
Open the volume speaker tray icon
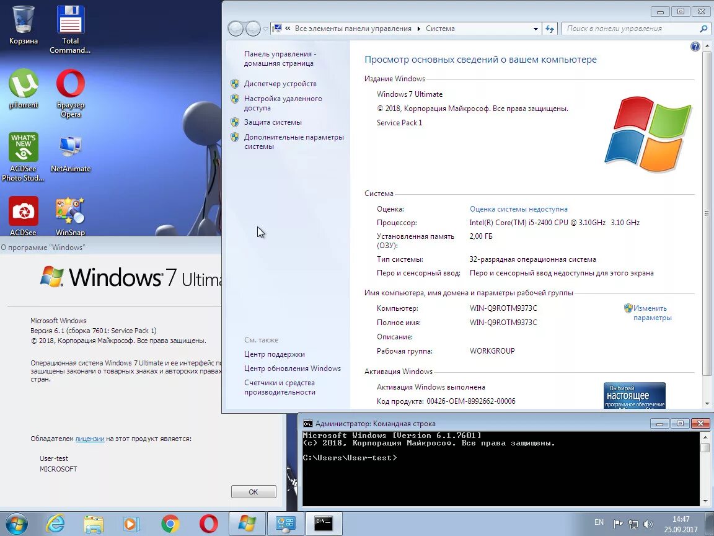[x=648, y=524]
